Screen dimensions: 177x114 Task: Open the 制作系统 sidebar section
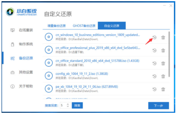[26, 44]
